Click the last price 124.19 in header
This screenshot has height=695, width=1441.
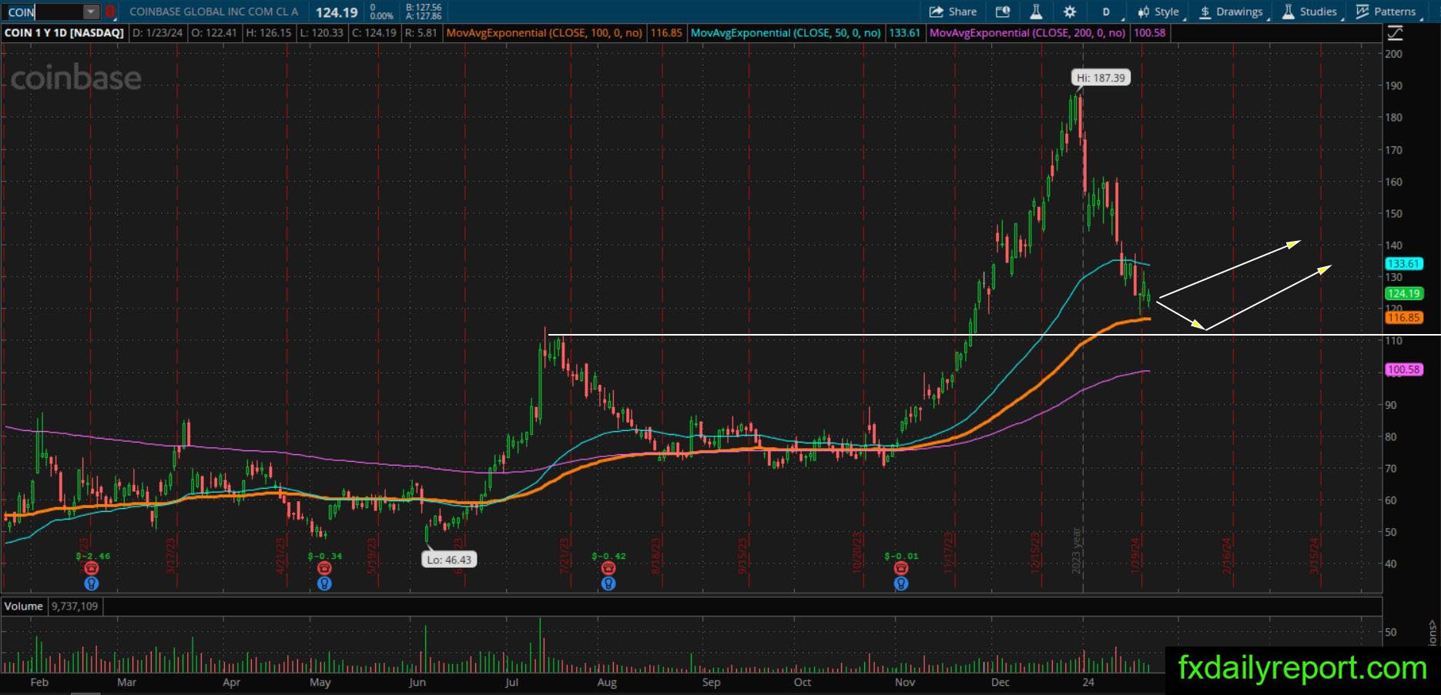pyautogui.click(x=337, y=12)
